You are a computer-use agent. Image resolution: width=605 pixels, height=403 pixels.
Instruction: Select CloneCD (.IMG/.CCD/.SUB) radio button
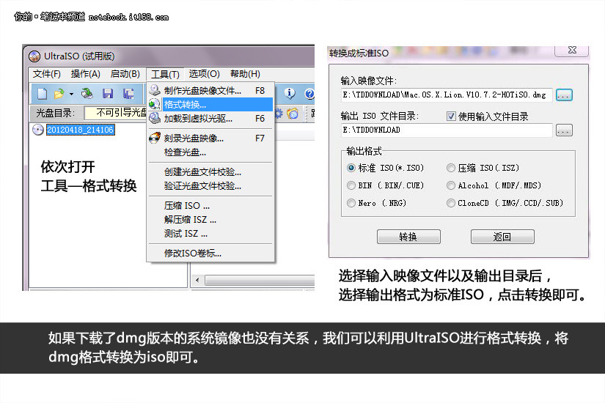pos(451,203)
